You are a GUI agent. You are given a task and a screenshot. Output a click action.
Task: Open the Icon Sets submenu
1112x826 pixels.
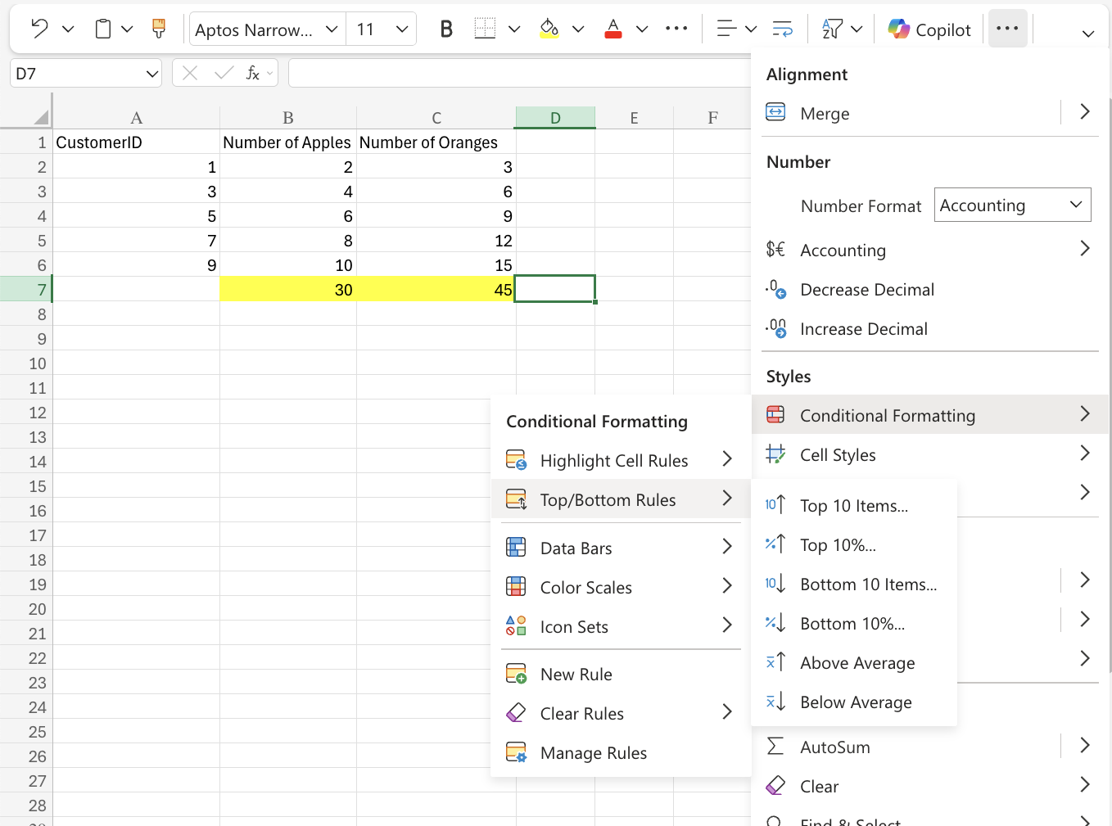[x=573, y=626]
